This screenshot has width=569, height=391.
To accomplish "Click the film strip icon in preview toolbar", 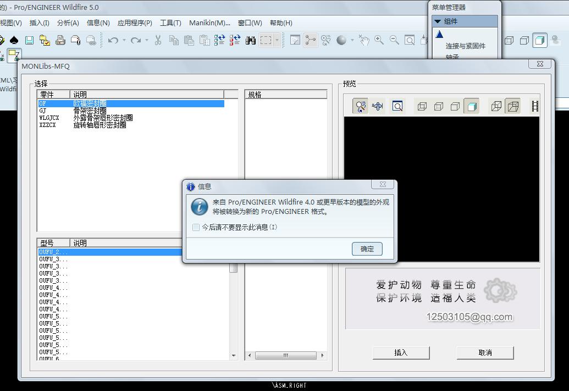I will (535, 106).
